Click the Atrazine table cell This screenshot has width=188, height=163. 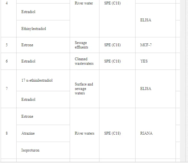43,133
